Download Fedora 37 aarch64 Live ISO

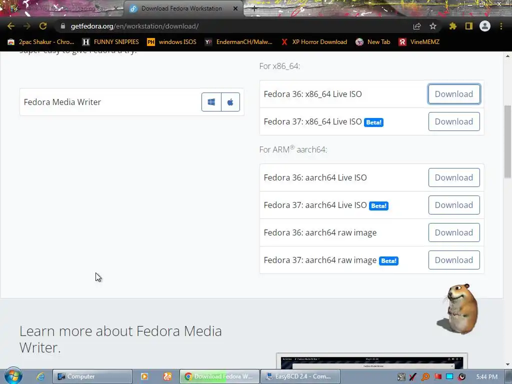point(454,205)
